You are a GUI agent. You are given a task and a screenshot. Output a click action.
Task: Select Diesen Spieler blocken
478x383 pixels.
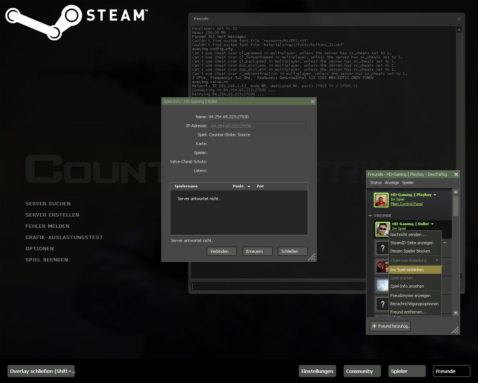pos(415,251)
